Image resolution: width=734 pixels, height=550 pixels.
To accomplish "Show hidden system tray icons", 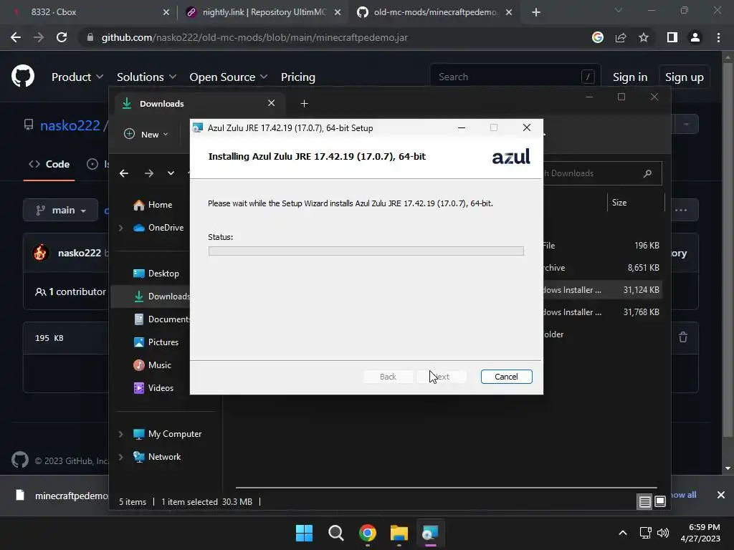I will [623, 533].
